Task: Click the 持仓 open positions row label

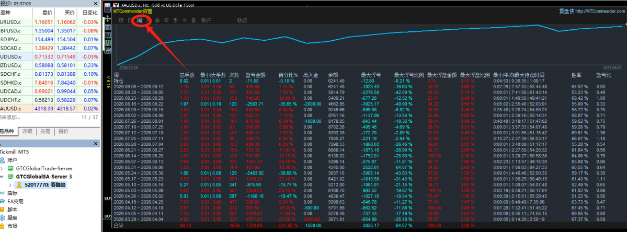Action: tap(118, 80)
